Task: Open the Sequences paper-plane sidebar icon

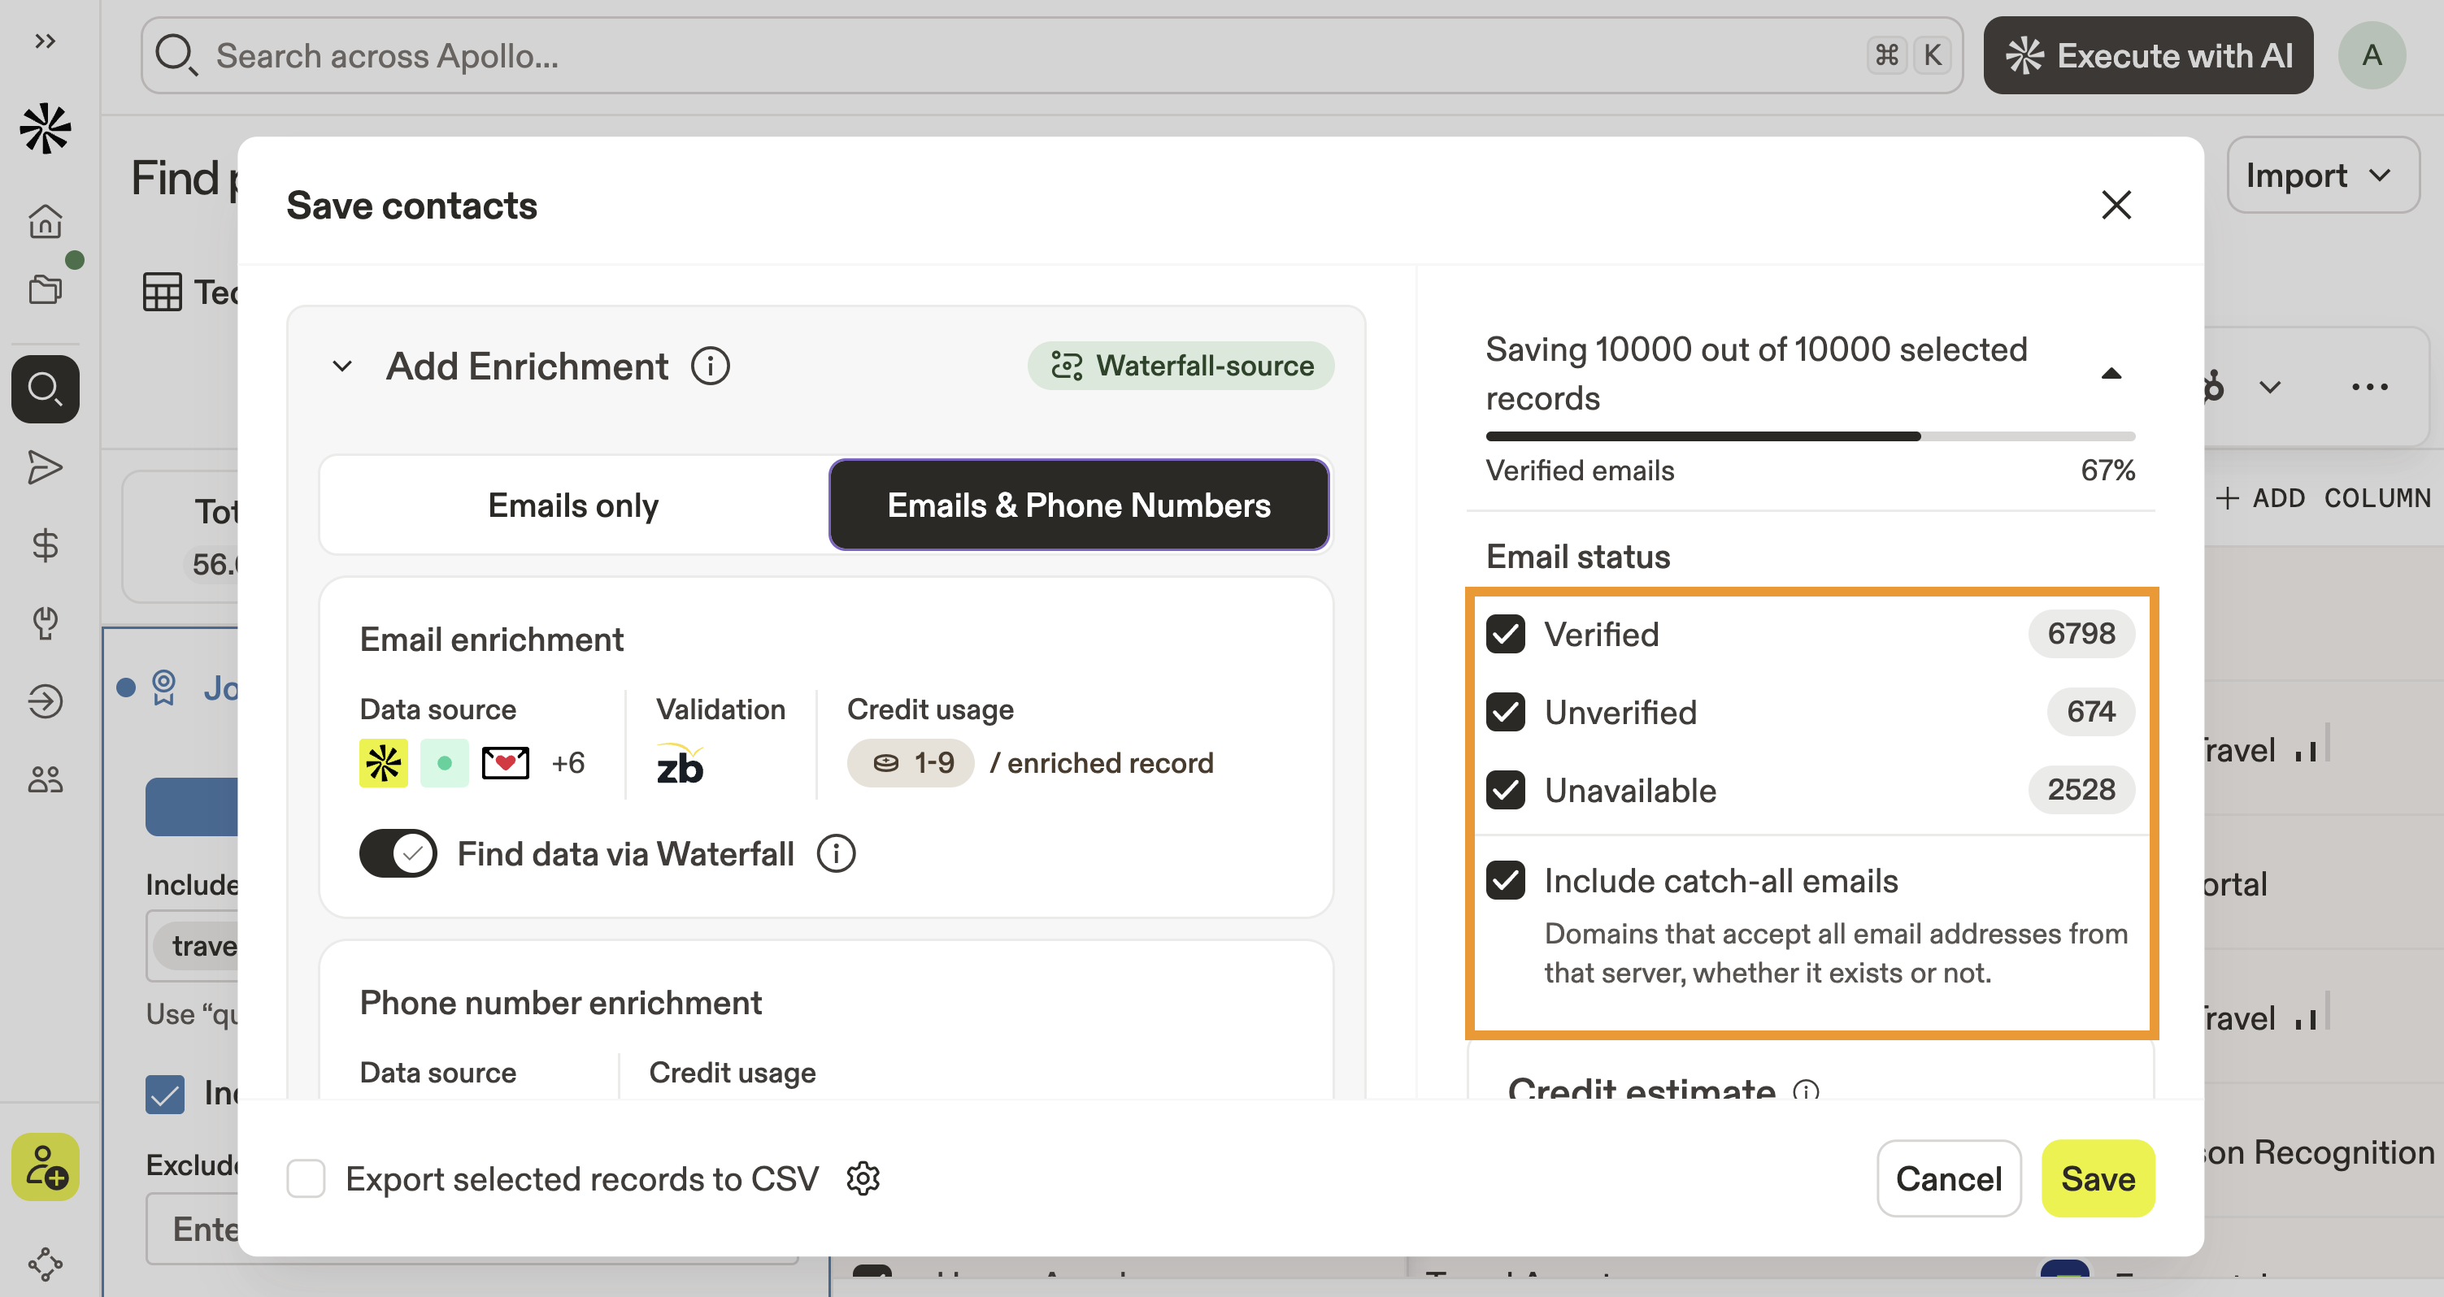Action: 45,467
